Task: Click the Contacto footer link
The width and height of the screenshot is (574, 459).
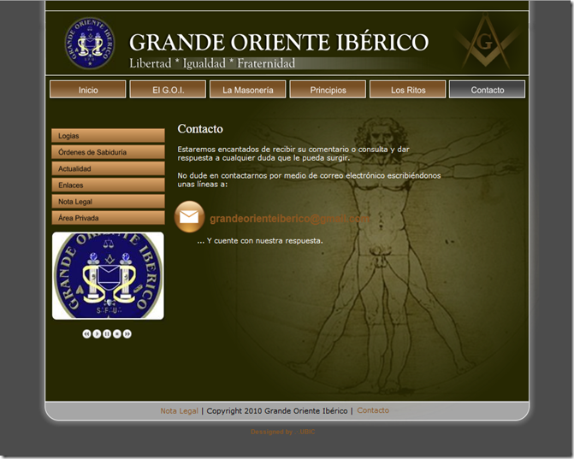Action: [x=373, y=410]
